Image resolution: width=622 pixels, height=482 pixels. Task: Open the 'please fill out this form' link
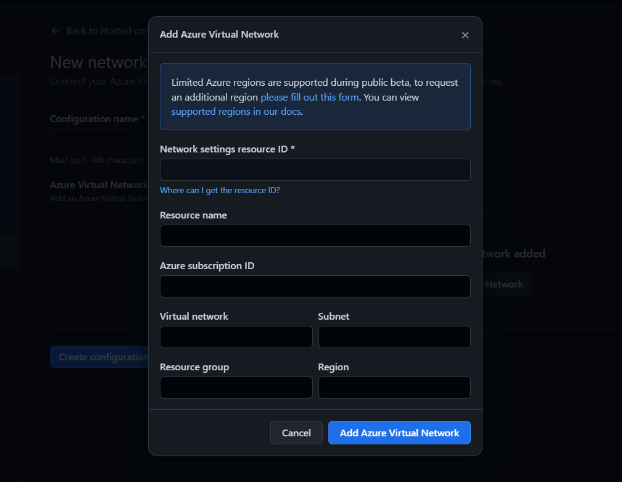pos(309,97)
